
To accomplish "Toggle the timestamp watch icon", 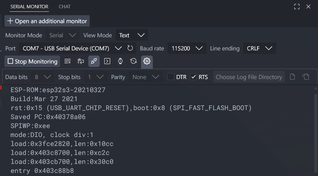I will point(120,61).
